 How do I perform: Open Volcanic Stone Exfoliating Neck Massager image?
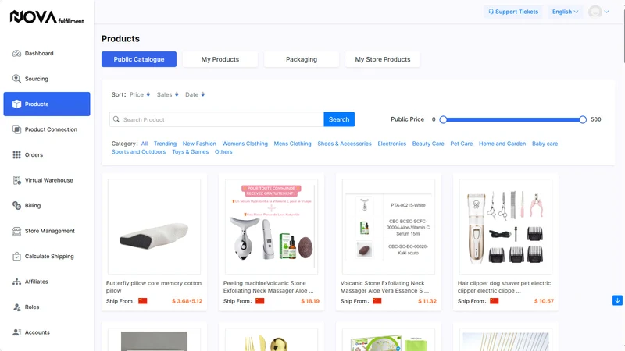click(x=388, y=226)
